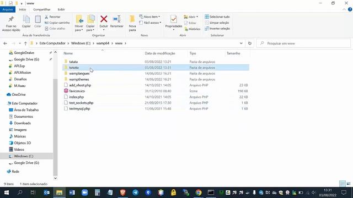
Task: Go up one folder level
Action: [25, 43]
